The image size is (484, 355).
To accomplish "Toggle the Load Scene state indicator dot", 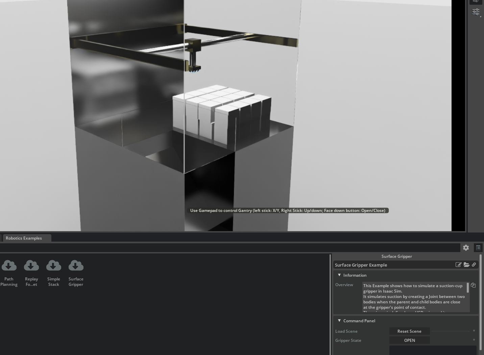I will (x=474, y=331).
